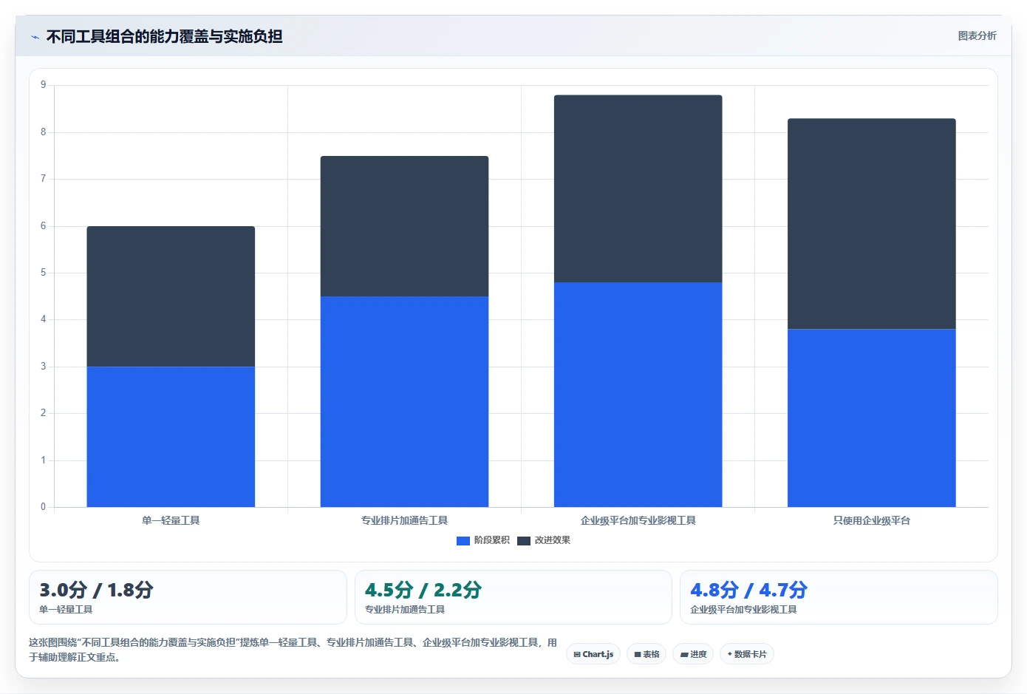Click the y-axis value 9

(x=43, y=85)
